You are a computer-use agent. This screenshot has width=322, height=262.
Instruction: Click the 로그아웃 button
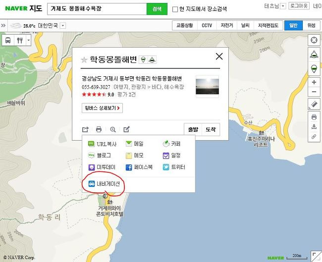coord(299,6)
